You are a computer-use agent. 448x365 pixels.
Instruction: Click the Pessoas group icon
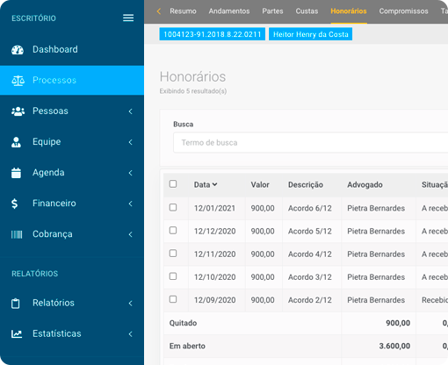pos(18,111)
